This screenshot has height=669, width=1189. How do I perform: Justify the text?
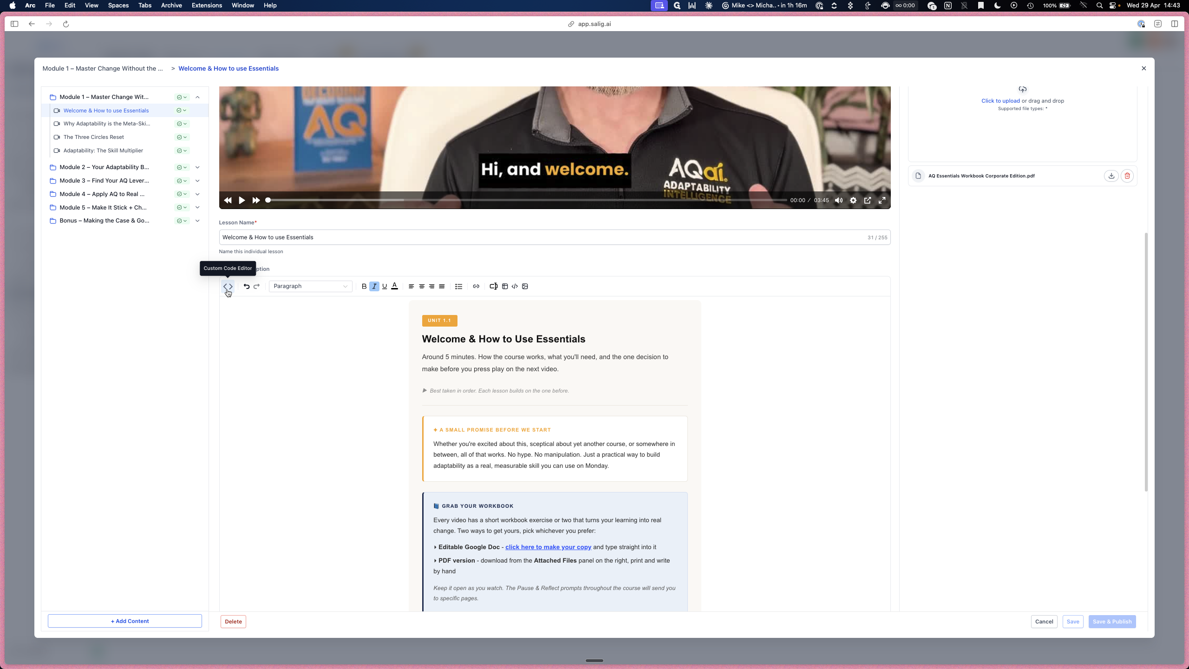442,286
